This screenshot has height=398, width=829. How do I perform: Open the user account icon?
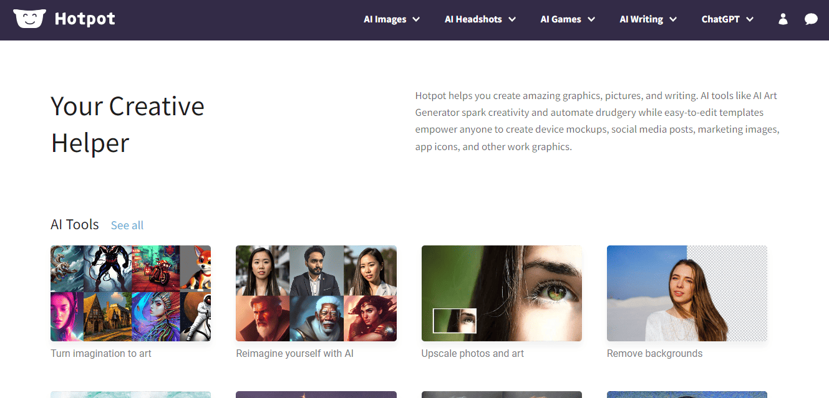click(x=783, y=19)
